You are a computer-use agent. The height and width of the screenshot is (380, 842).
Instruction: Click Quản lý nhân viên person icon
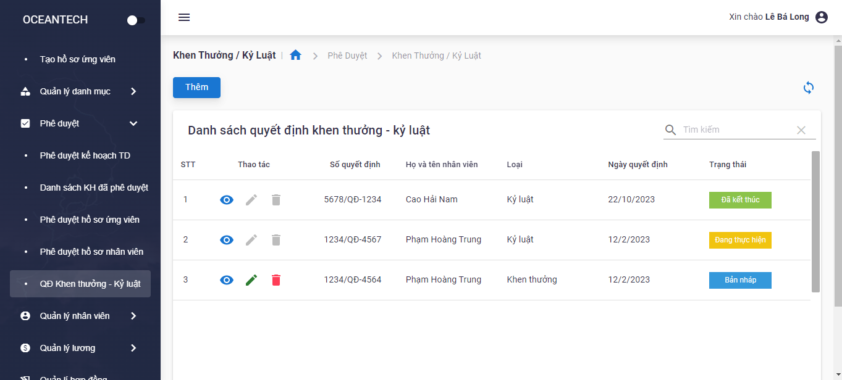(25, 316)
